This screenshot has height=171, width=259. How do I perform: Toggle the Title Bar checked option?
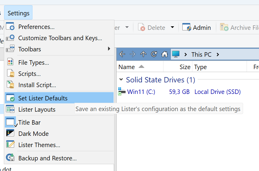[x=29, y=122]
